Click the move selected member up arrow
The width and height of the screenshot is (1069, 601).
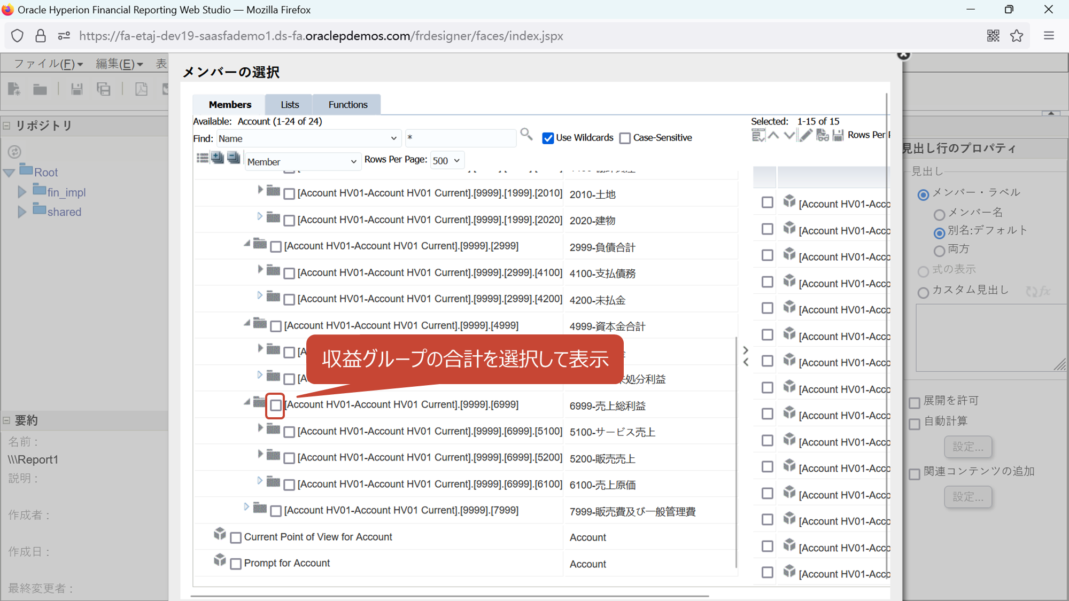click(773, 136)
